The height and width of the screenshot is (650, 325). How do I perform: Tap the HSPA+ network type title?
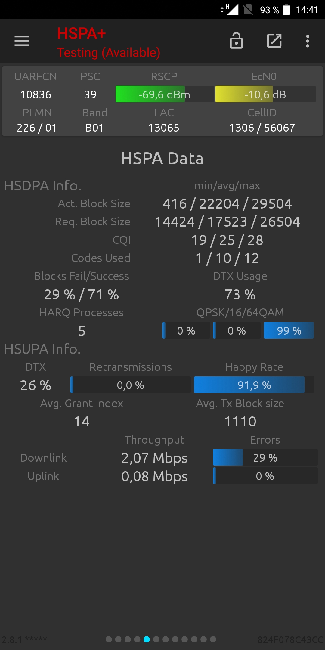(x=82, y=33)
